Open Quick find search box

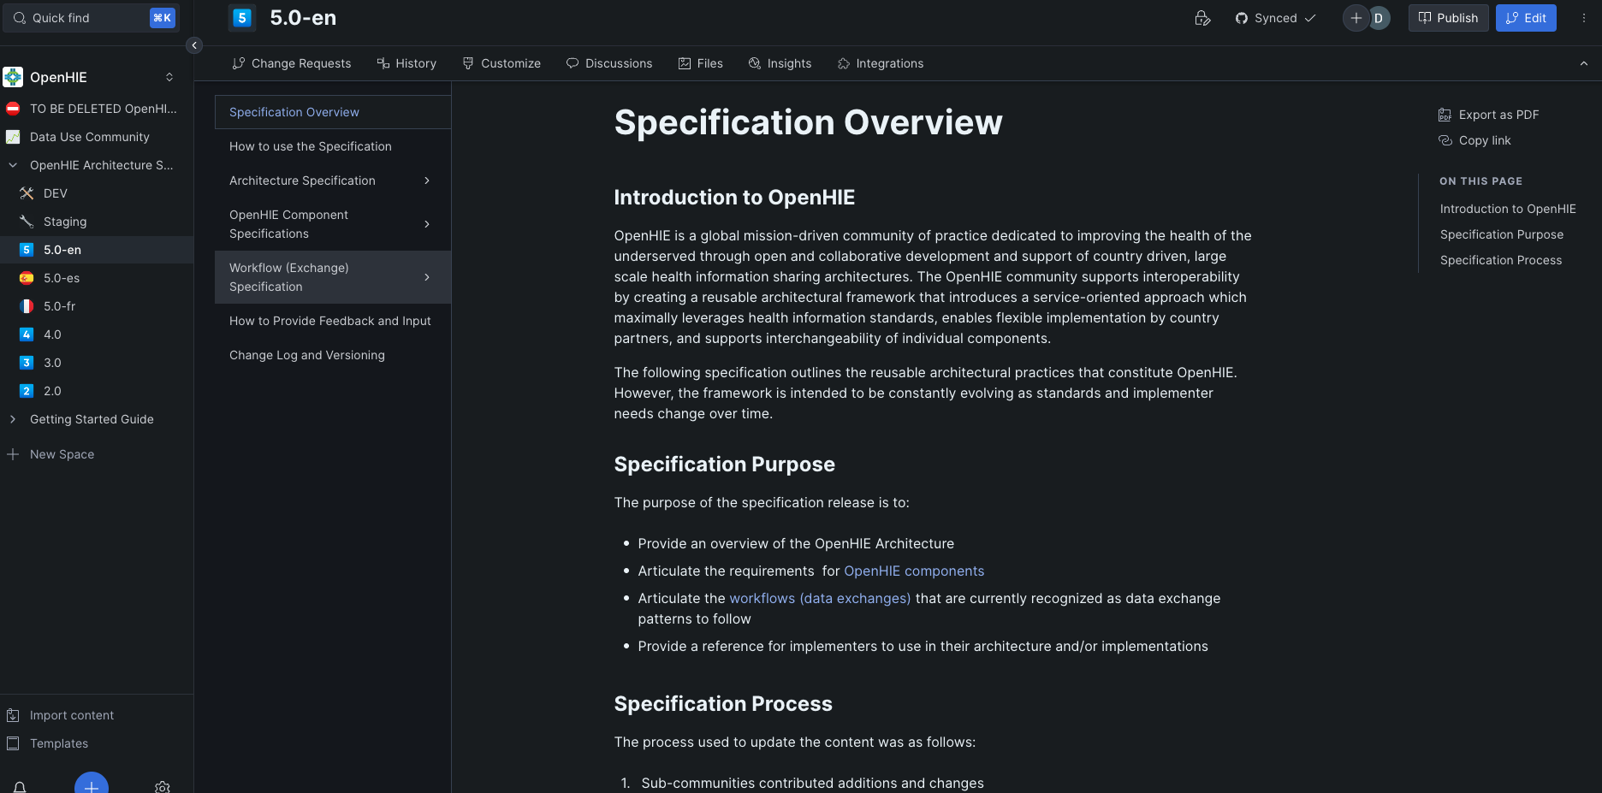[91, 18]
